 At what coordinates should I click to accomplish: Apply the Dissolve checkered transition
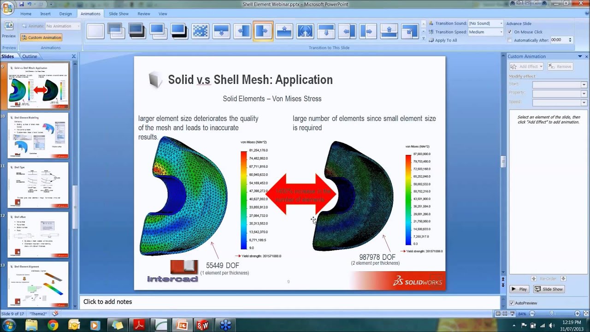click(x=200, y=31)
